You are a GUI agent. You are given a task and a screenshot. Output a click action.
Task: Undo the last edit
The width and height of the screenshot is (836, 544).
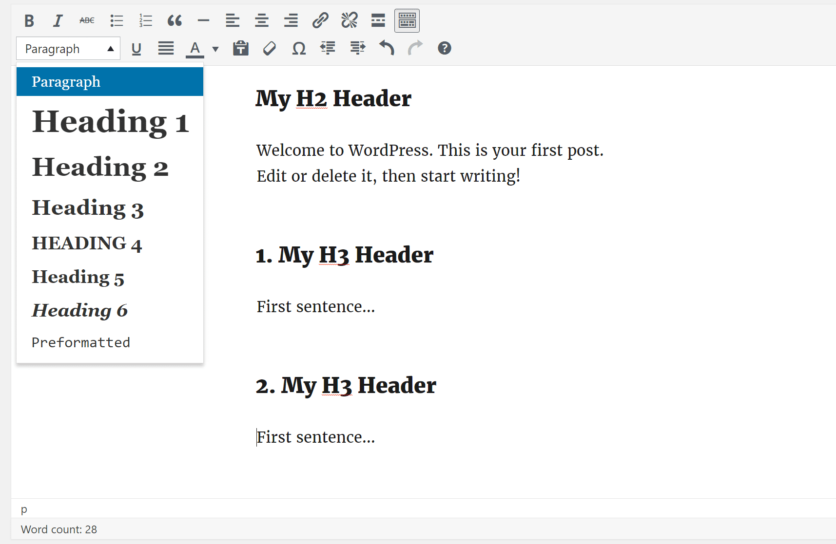[387, 48]
